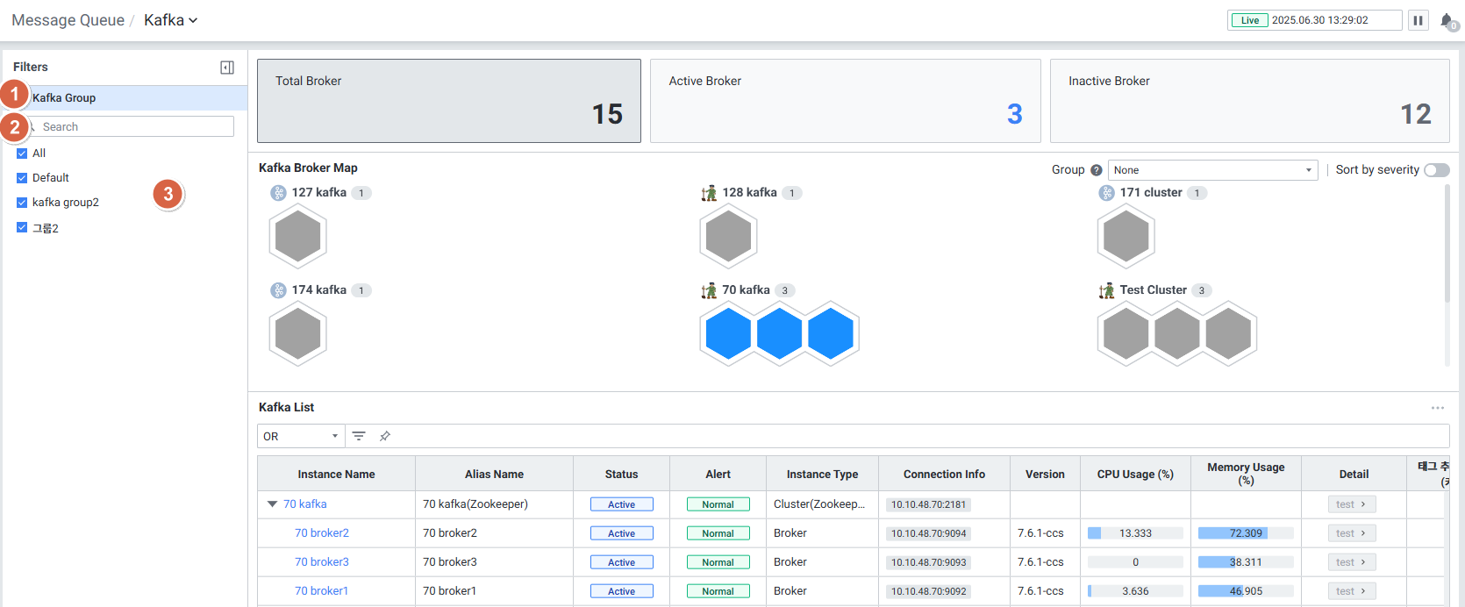The width and height of the screenshot is (1465, 607).
Task: Uncheck the Default group checkbox
Action: (x=22, y=178)
